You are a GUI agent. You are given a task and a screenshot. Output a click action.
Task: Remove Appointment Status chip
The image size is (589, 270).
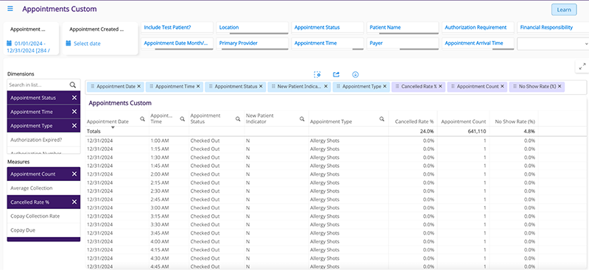pos(261,86)
